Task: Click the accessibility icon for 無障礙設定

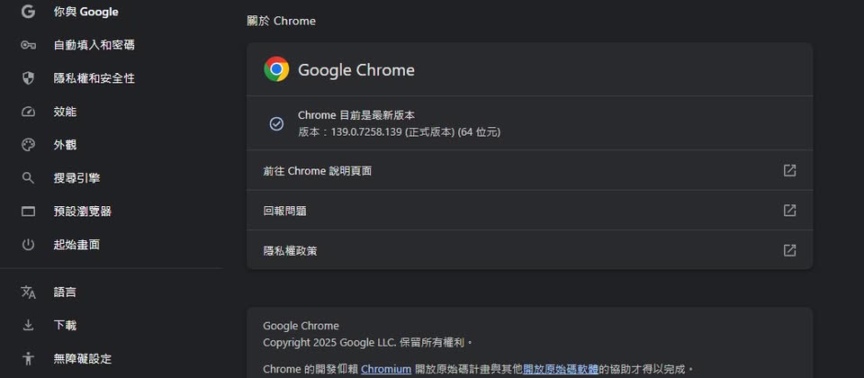Action: pos(28,358)
